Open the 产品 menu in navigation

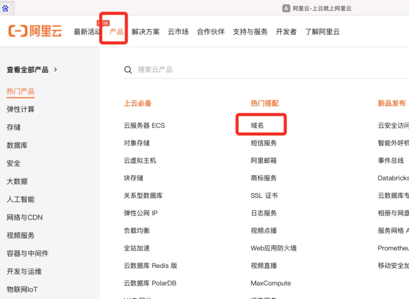click(116, 31)
